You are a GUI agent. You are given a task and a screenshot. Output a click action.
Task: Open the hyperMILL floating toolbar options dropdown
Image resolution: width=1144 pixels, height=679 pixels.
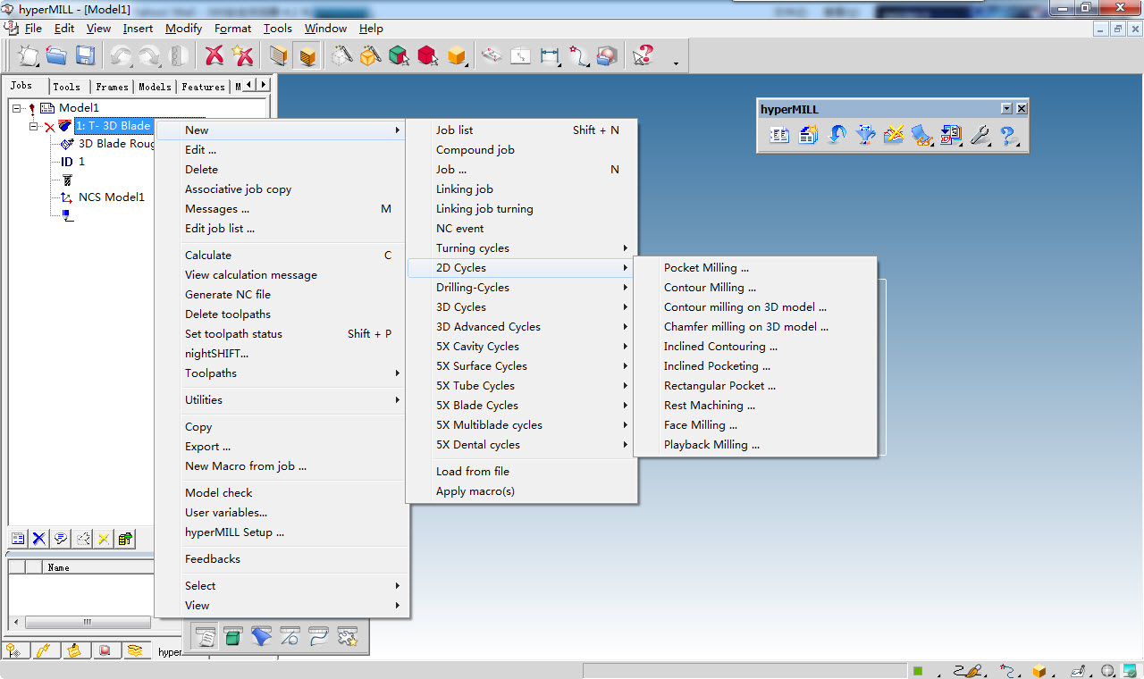1007,108
